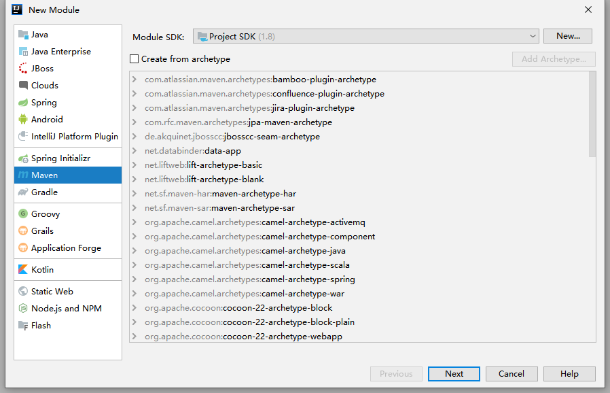Select the Kotlin logo icon
The height and width of the screenshot is (393, 610).
pyautogui.click(x=23, y=269)
